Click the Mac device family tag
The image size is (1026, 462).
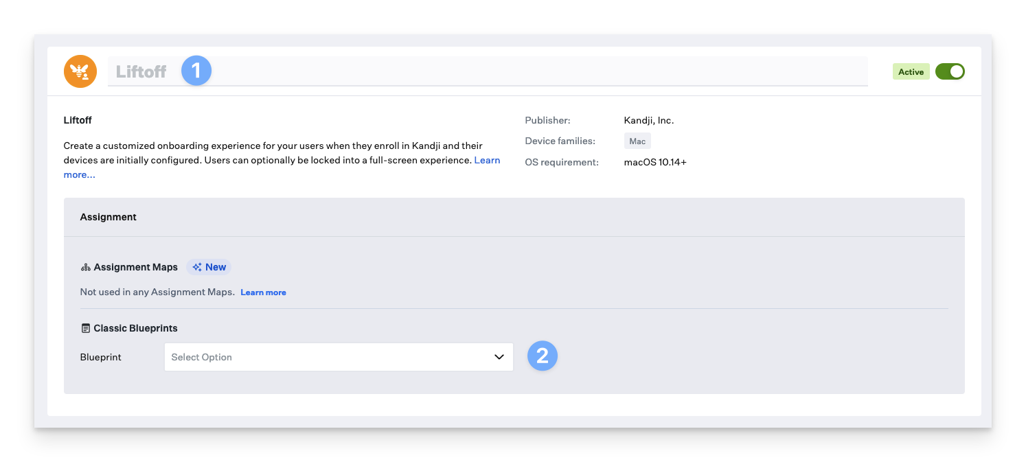pos(637,141)
